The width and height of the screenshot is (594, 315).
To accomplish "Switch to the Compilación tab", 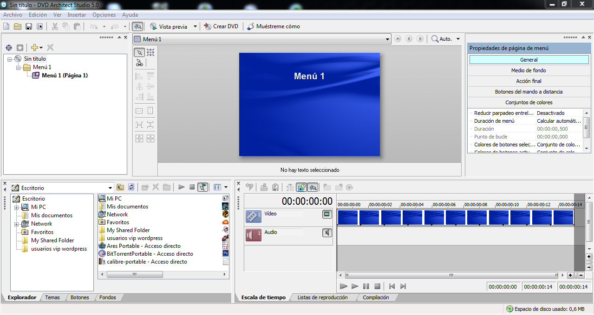I will click(x=376, y=297).
